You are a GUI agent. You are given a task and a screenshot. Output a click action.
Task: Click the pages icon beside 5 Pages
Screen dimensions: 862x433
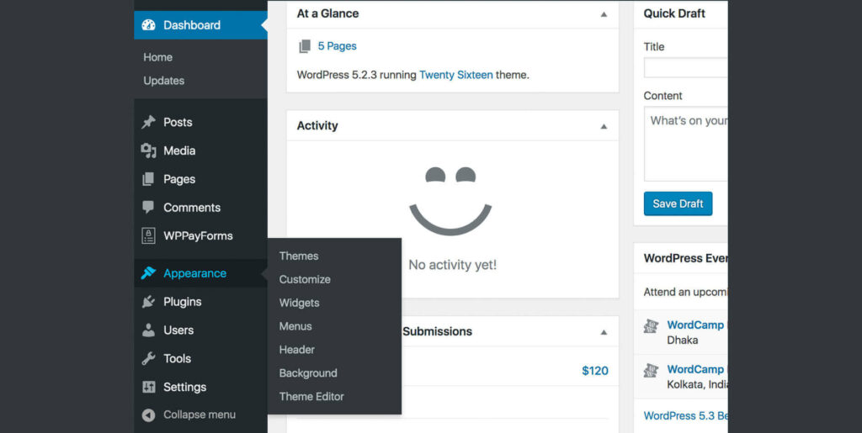click(305, 46)
